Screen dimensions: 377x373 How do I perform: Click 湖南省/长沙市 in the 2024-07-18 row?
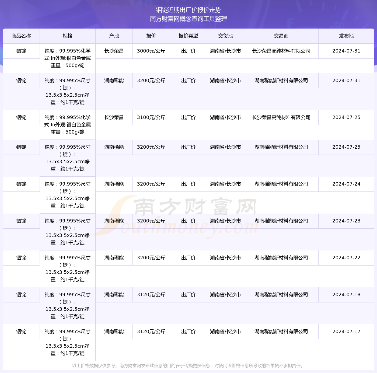click(x=226, y=295)
